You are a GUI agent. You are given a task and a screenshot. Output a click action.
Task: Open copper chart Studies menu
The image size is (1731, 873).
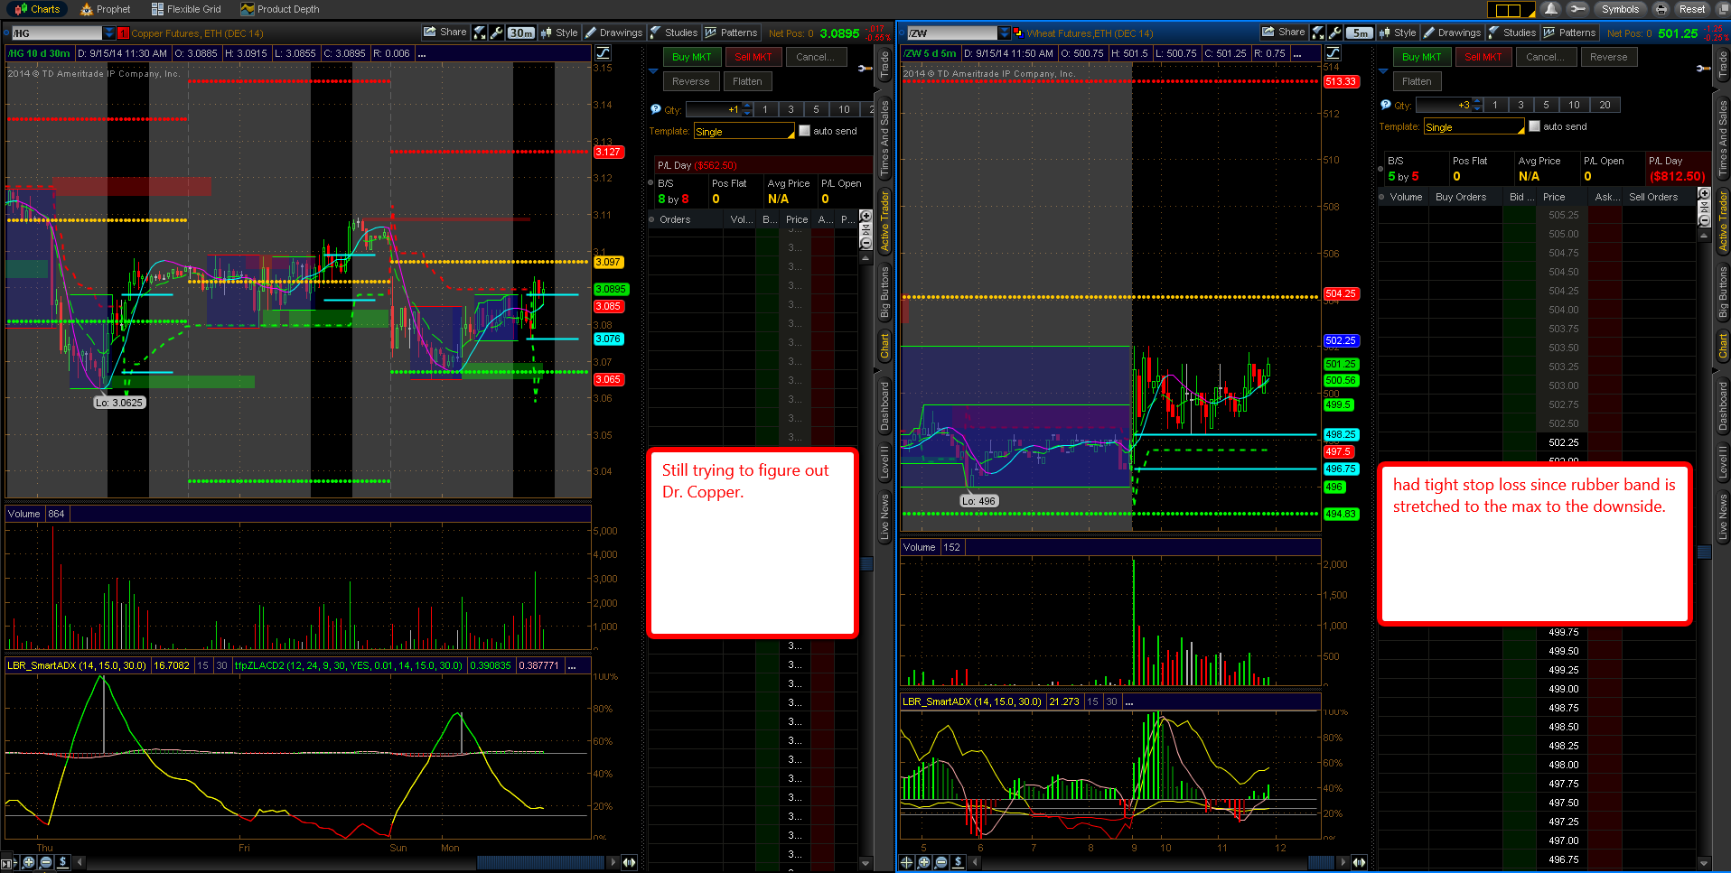pos(674,33)
